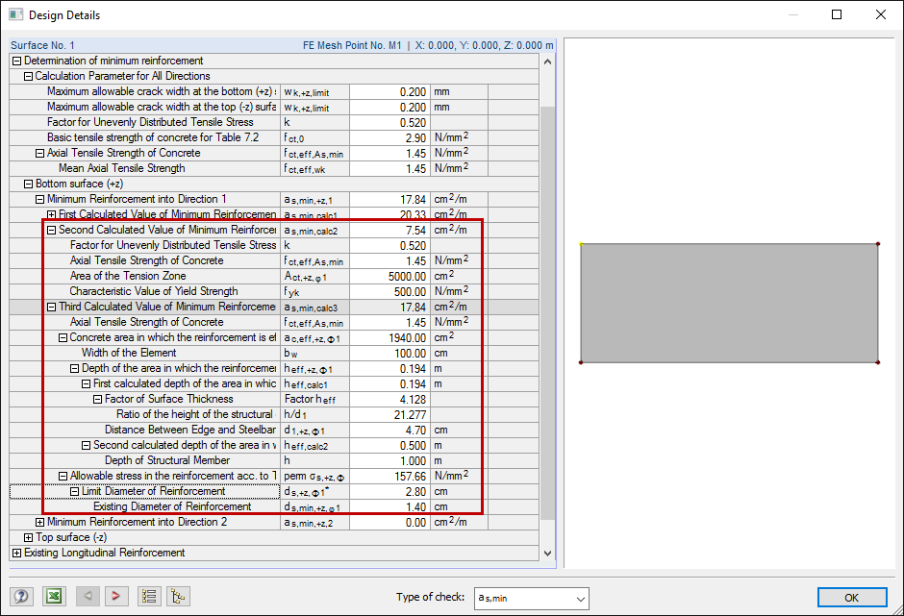Open the Help using the question mark icon
904x616 pixels.
(x=20, y=596)
